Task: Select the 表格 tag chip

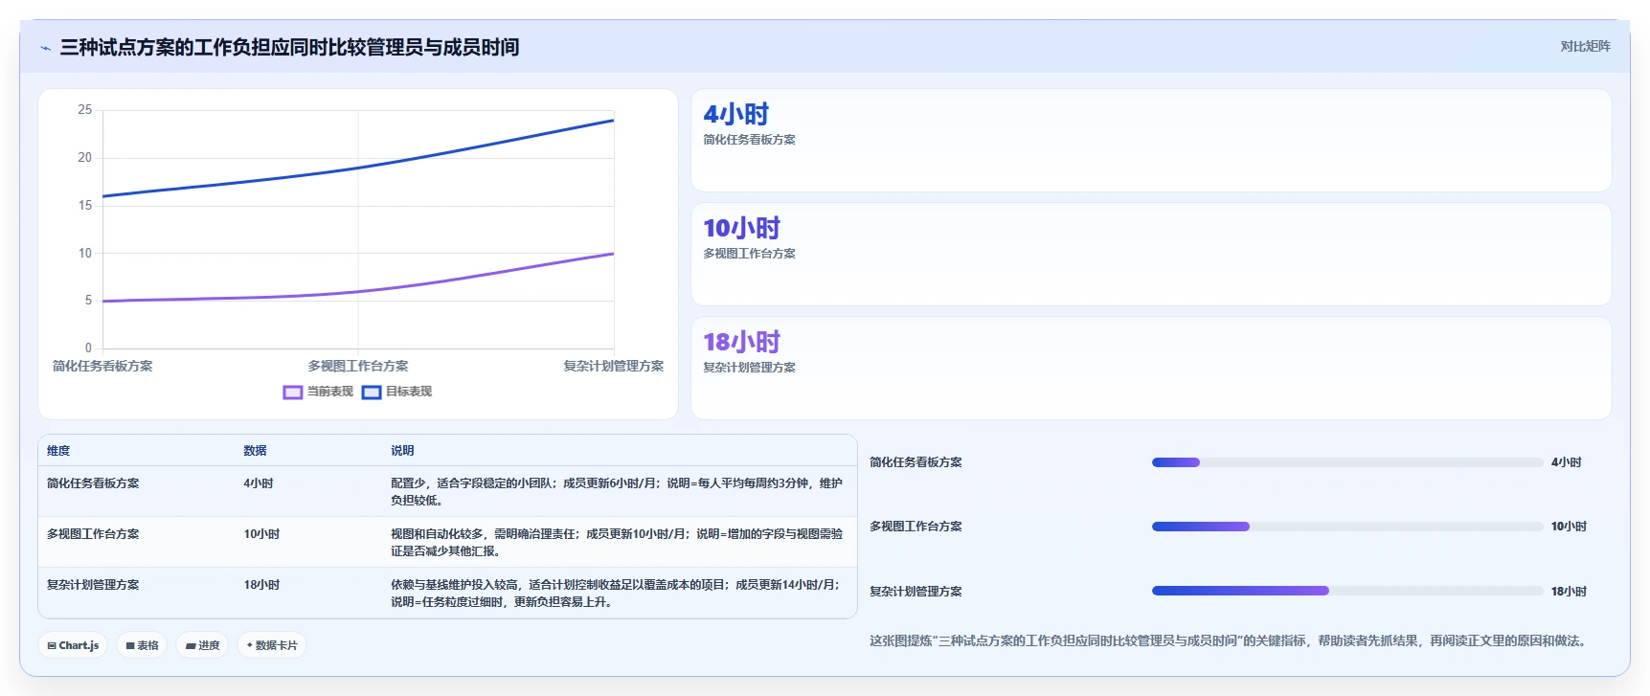Action: tap(142, 645)
